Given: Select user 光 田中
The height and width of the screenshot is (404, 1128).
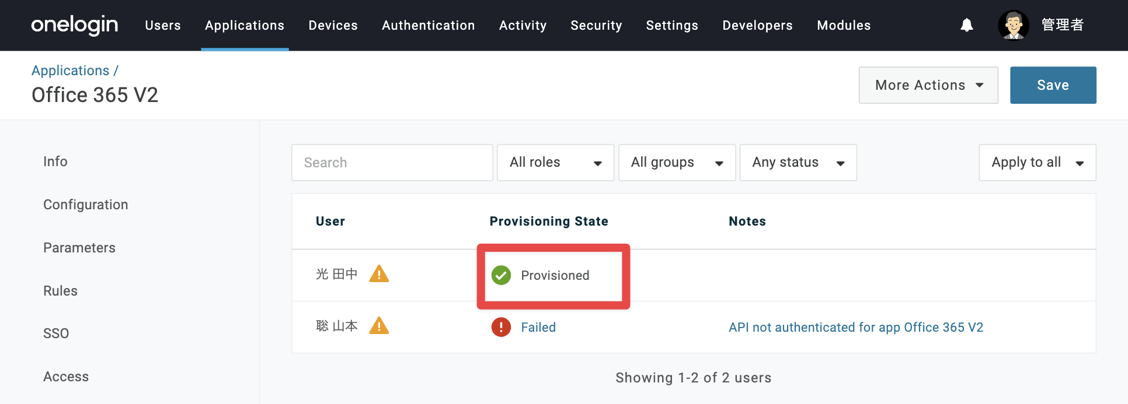Looking at the screenshot, I should tap(336, 274).
